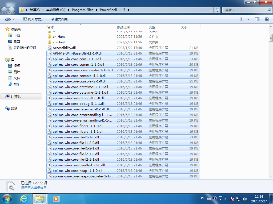The image size is (273, 204).
Task: Click the Program Files breadcrumb
Action: tap(83, 10)
